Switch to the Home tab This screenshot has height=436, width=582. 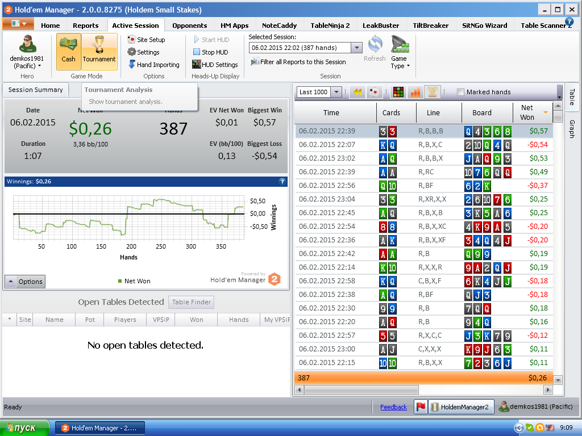point(50,25)
